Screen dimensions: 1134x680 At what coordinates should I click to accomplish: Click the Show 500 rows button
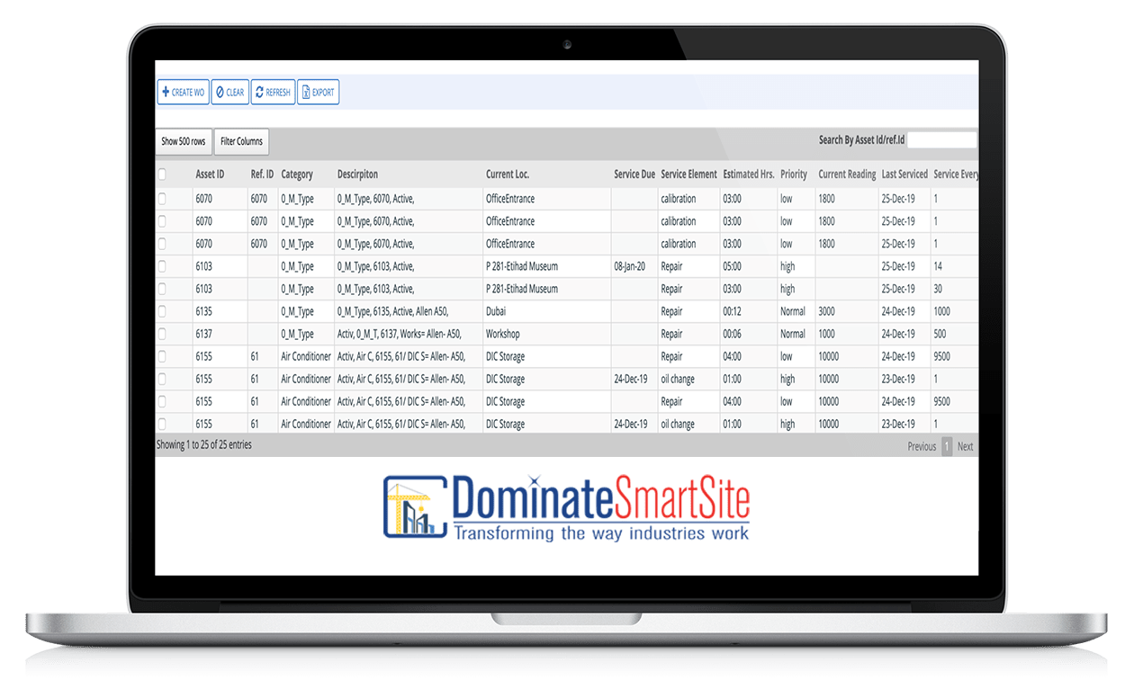point(184,141)
